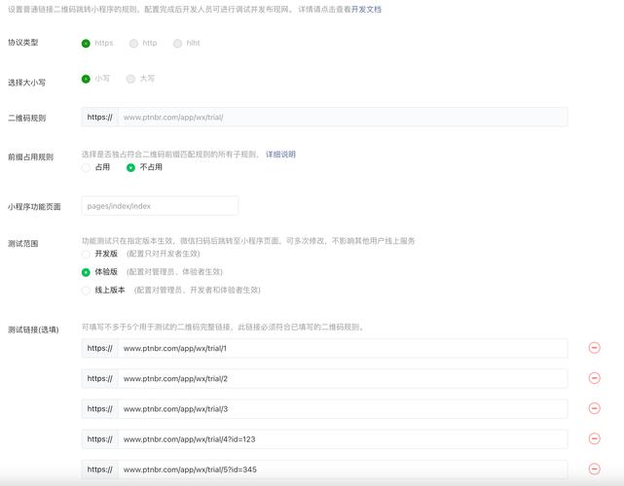Choose uppercase 大写 option

tap(130, 79)
